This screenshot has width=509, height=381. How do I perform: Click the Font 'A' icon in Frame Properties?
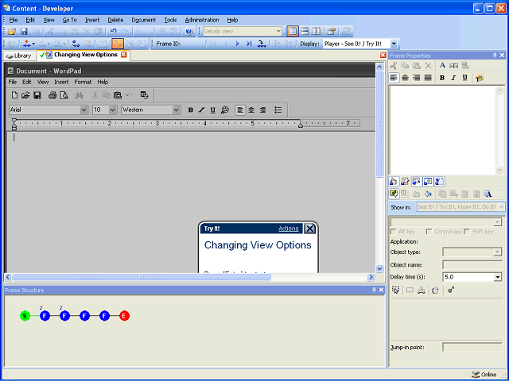coord(442,65)
